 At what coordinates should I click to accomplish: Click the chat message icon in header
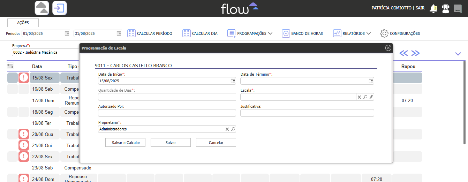[x=458, y=8]
